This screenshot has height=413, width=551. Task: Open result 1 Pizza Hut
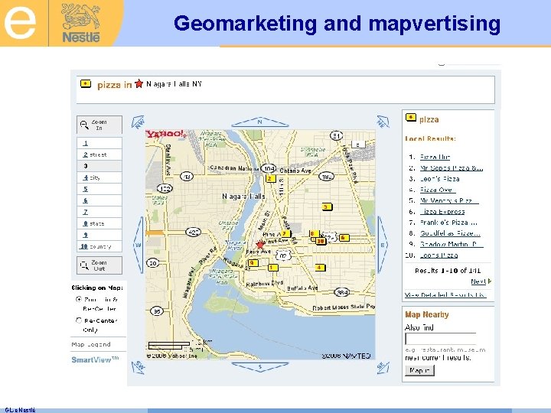[435, 157]
